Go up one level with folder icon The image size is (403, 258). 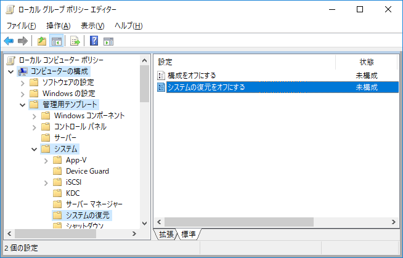pyautogui.click(x=42, y=41)
